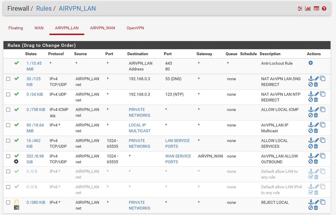Open the bar chart status icon
The image size is (336, 215).
pyautogui.click(x=308, y=9)
